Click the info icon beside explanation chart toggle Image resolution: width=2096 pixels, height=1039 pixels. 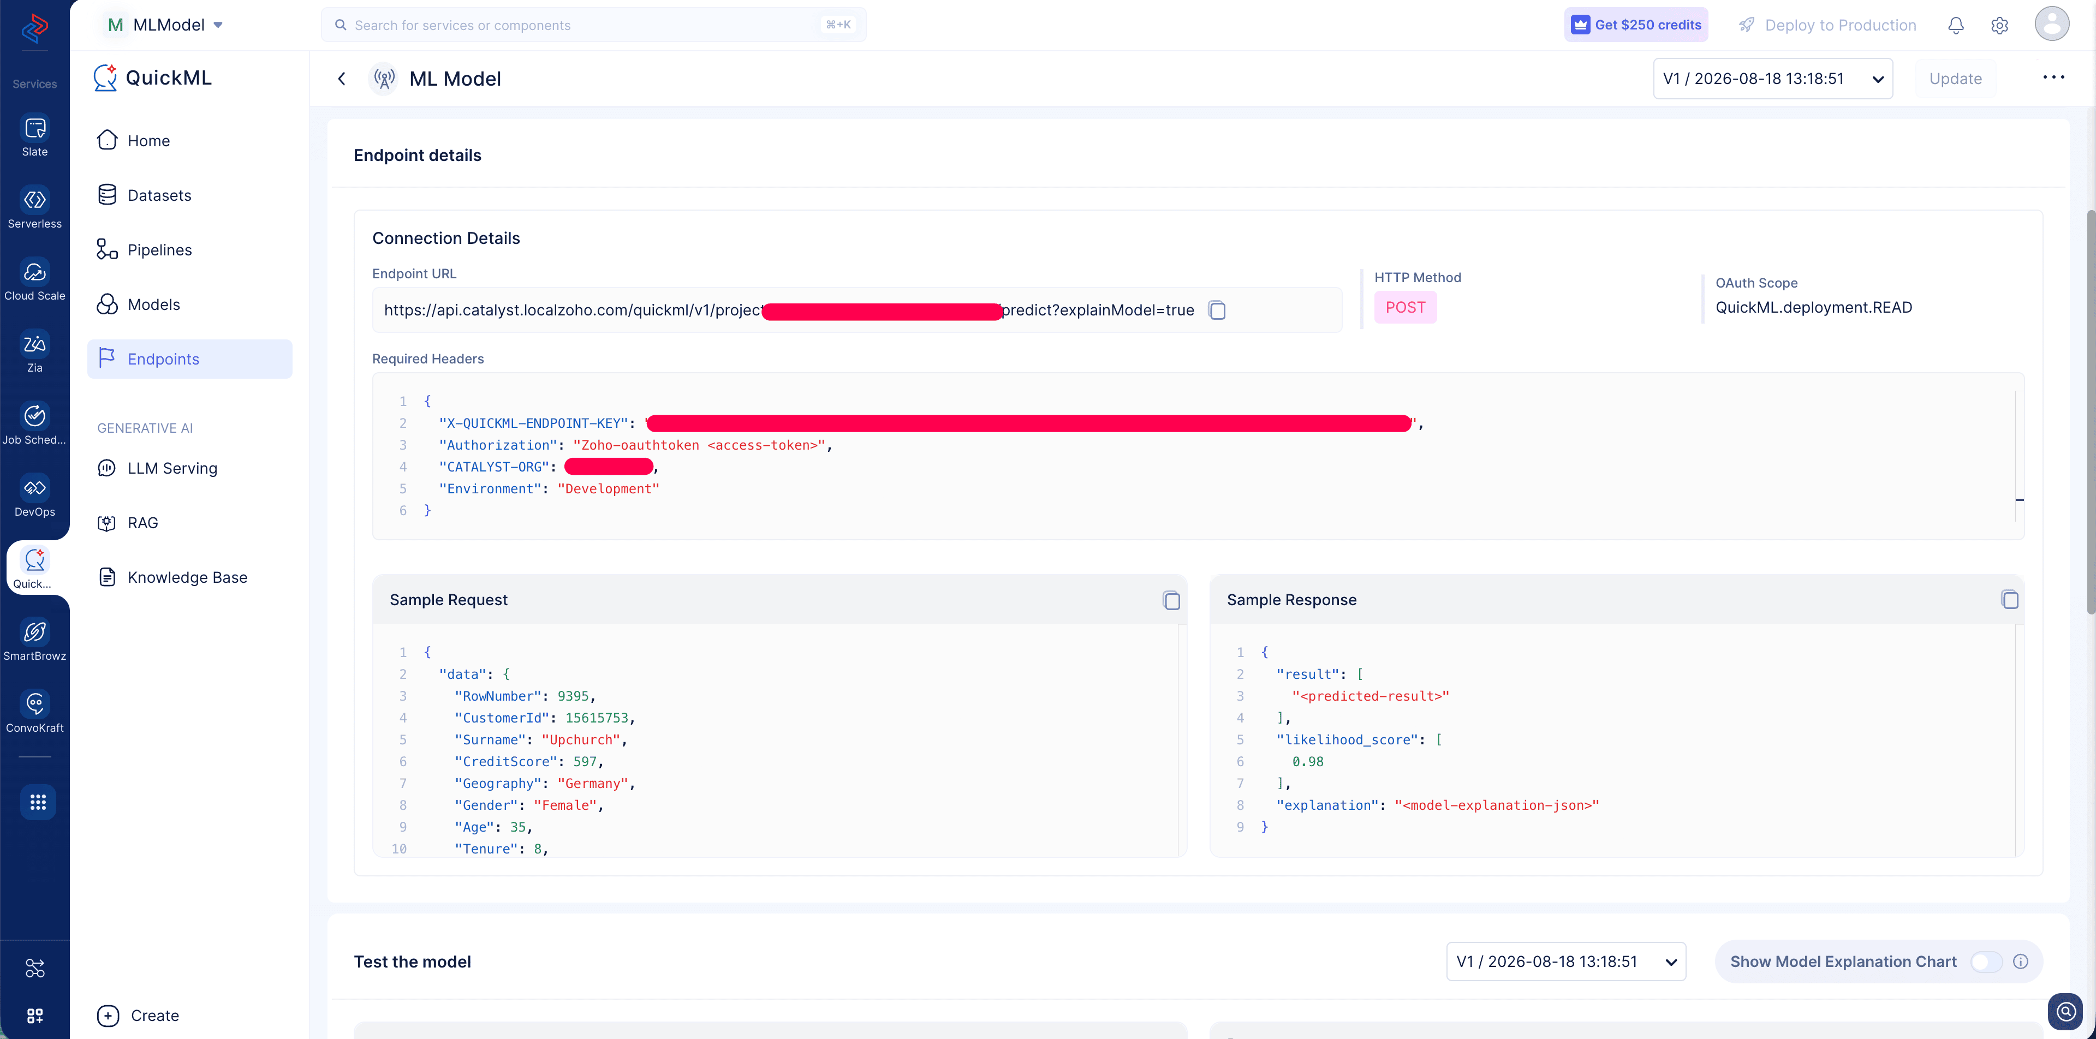click(x=2020, y=962)
